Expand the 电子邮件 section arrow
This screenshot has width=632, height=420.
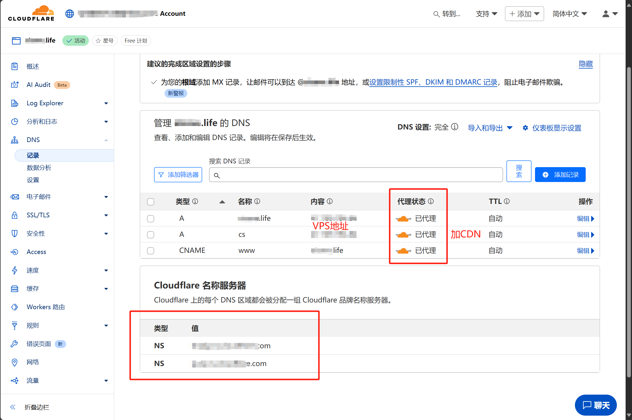coord(106,197)
